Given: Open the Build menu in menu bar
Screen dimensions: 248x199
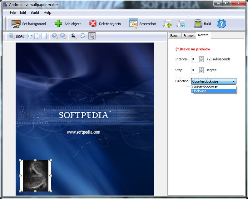Looking at the screenshot, I should point(35,12).
